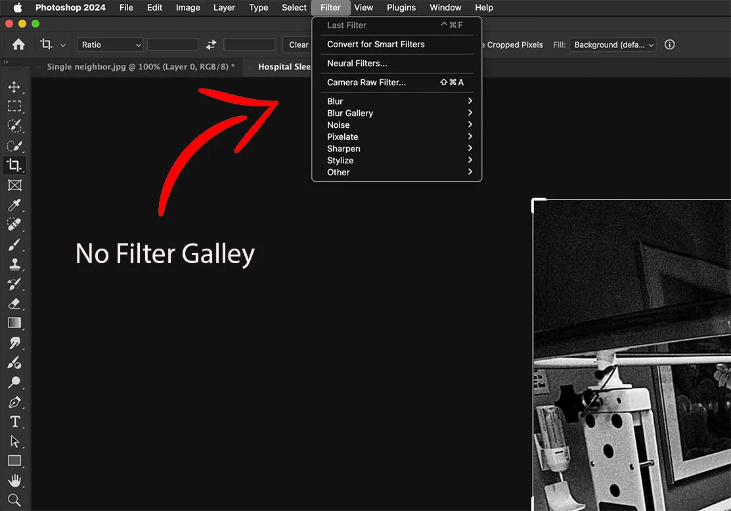The width and height of the screenshot is (731, 511).
Task: Click the Clear button
Action: tap(298, 45)
